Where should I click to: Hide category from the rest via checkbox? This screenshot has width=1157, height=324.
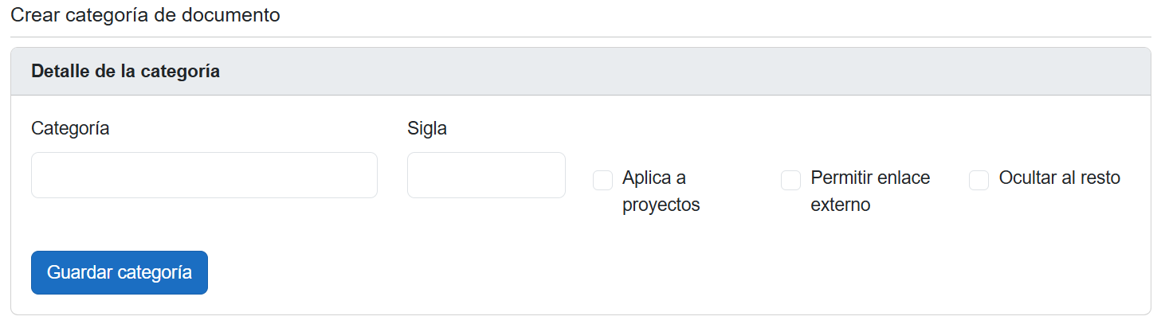click(x=979, y=181)
